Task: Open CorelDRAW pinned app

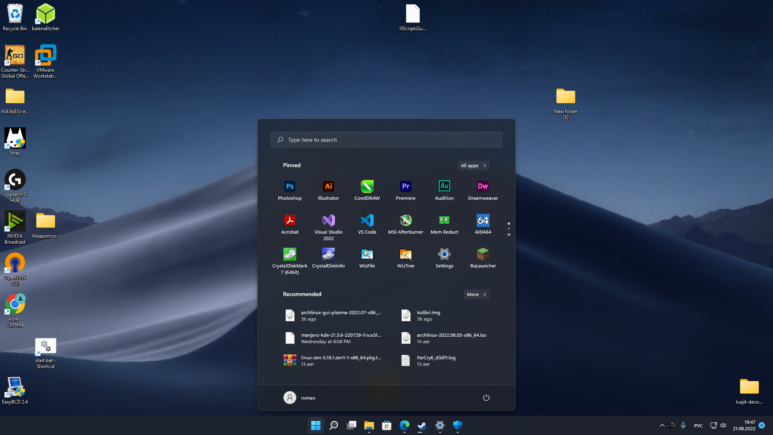Action: [x=367, y=190]
